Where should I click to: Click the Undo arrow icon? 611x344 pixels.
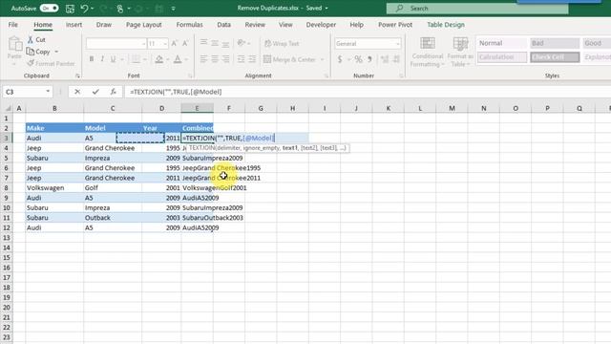pyautogui.click(x=84, y=9)
